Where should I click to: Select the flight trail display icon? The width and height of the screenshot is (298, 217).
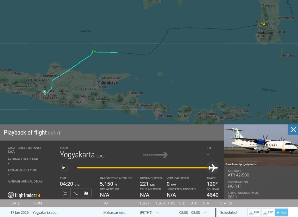click(x=76, y=193)
